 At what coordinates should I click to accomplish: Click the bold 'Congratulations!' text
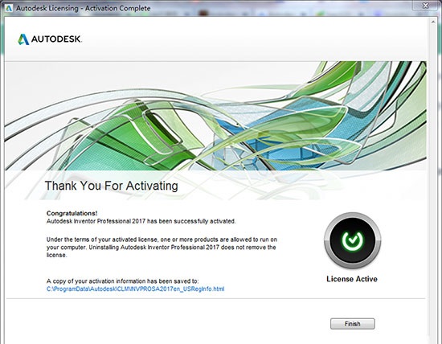tap(72, 213)
